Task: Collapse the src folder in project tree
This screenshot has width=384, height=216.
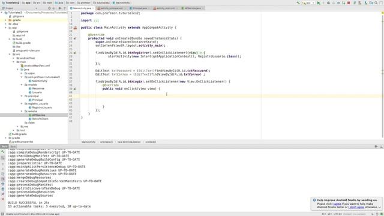Action: tap(10, 55)
